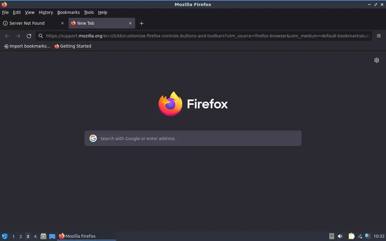Open the Help menu
The height and width of the screenshot is (241, 386).
pos(103,12)
